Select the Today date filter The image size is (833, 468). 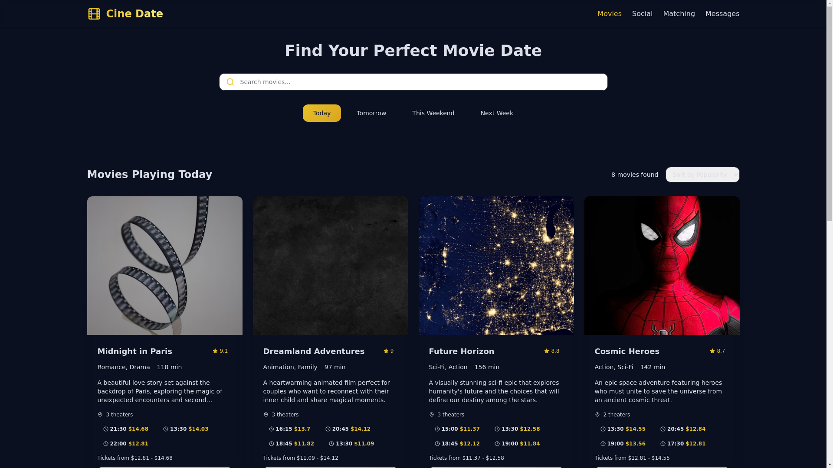322,113
